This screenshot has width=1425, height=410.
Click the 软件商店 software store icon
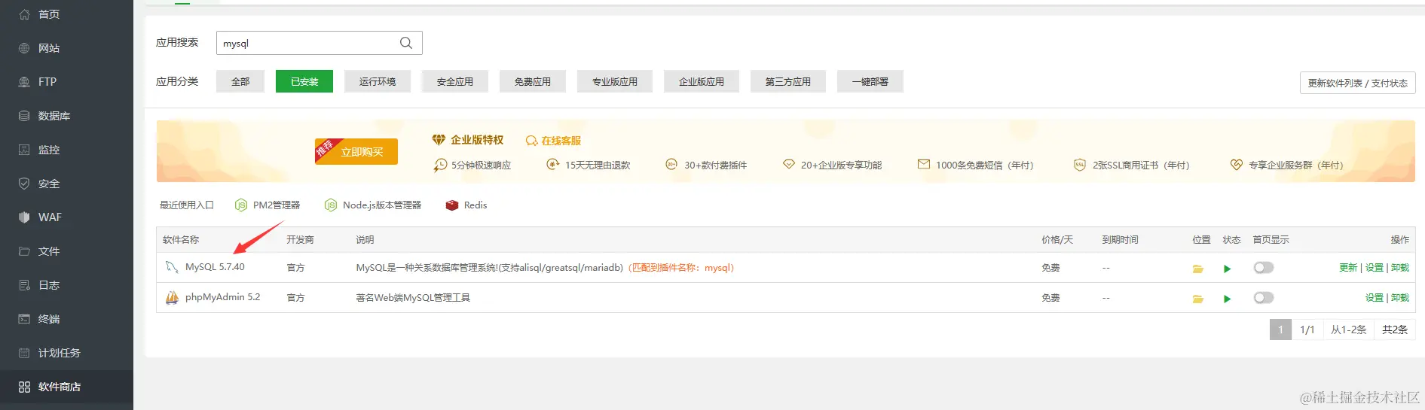24,387
